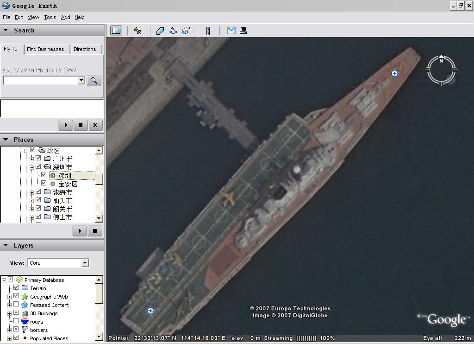Viewport: 474px width, 344px height.
Task: Expand the Geographic Web layer tree
Action: pyautogui.click(x=9, y=297)
